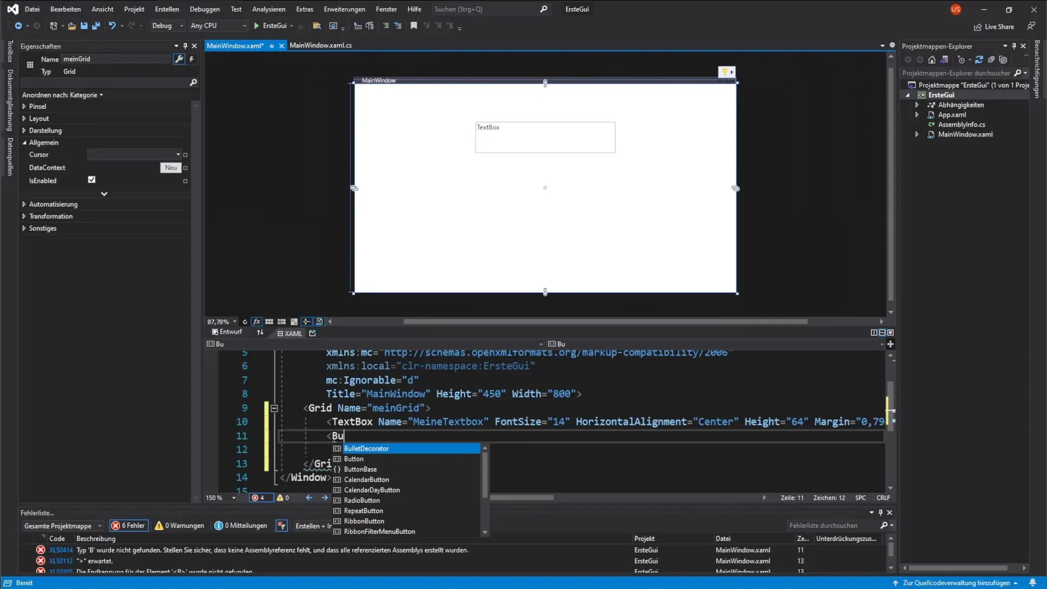The width and height of the screenshot is (1047, 589).
Task: Click the designer horizontal scrollbar
Action: 605,322
